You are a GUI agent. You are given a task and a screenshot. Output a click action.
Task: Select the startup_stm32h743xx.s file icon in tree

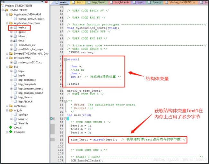point(15,19)
